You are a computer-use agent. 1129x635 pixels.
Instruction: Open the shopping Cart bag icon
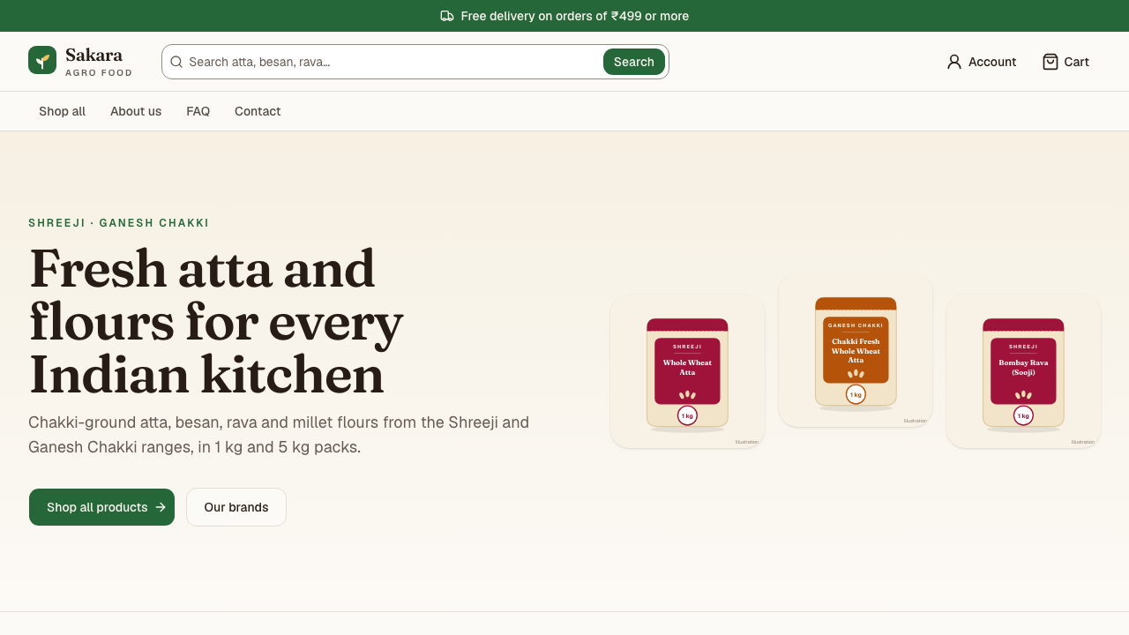(1050, 62)
